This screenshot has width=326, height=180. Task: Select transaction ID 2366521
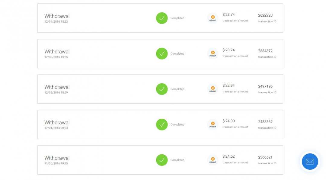265,157
